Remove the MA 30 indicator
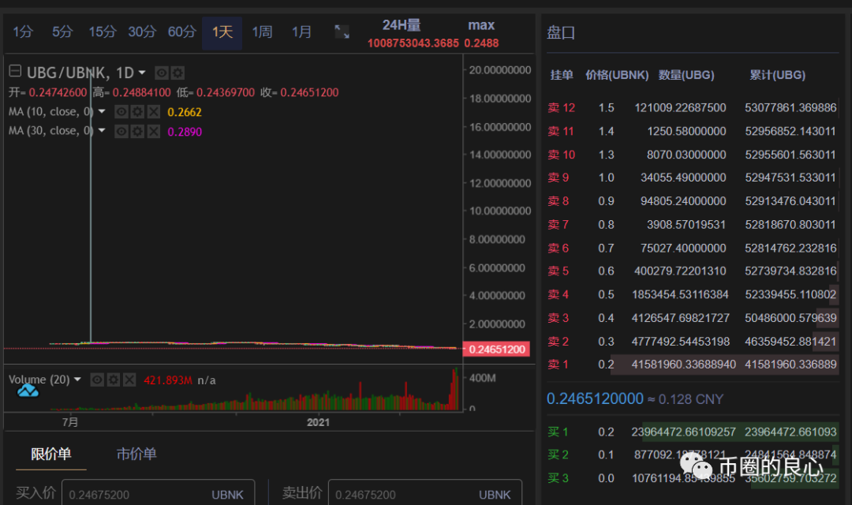This screenshot has height=505, width=852. tap(153, 131)
